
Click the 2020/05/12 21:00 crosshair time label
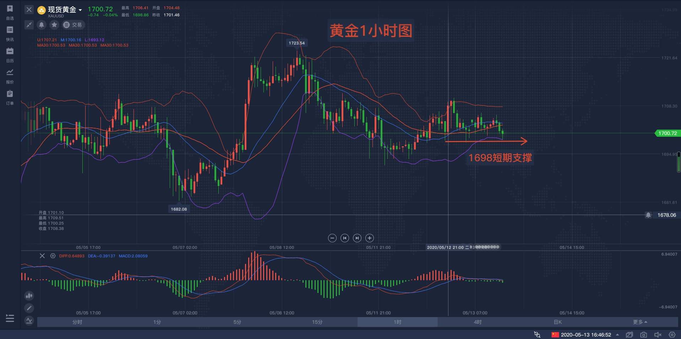pyautogui.click(x=448, y=247)
